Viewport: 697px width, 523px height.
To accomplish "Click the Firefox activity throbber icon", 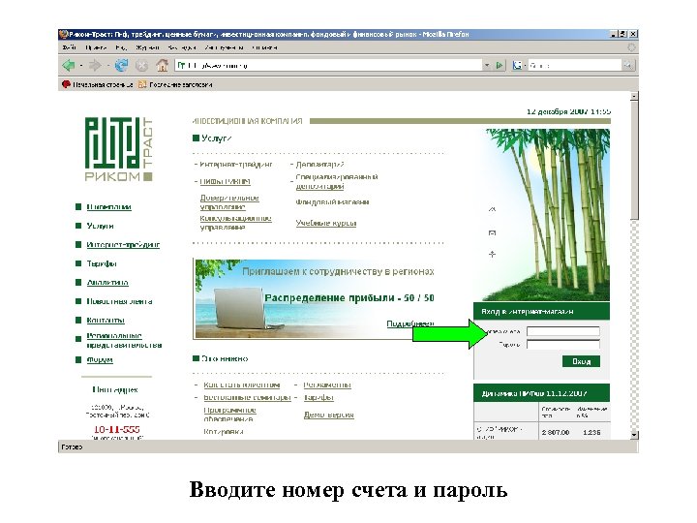I will (x=631, y=47).
